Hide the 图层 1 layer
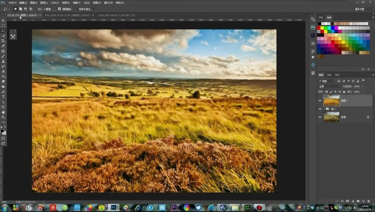 point(320,101)
